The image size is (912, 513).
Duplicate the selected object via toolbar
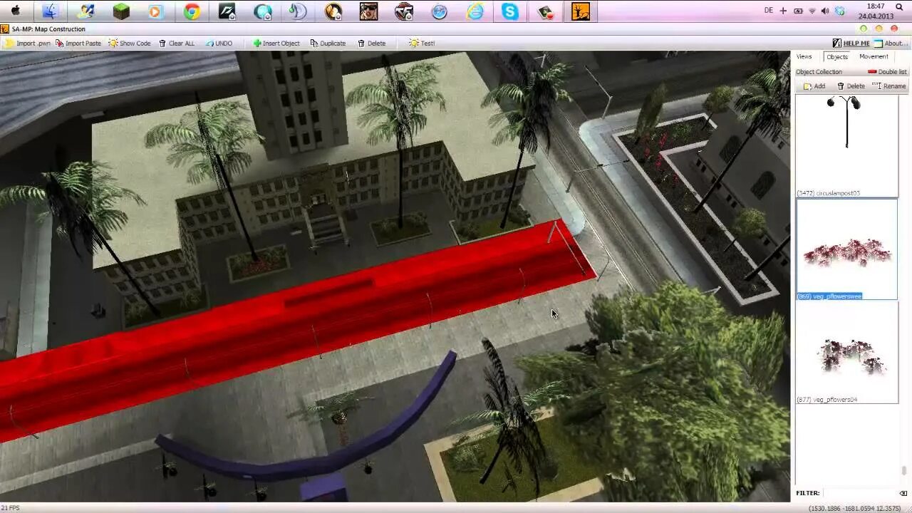[328, 43]
